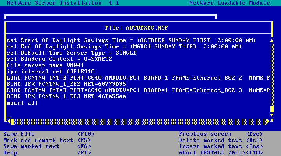Click the horizontal scrollbar right arrow
The width and height of the screenshot is (281, 156).
(x=268, y=121)
